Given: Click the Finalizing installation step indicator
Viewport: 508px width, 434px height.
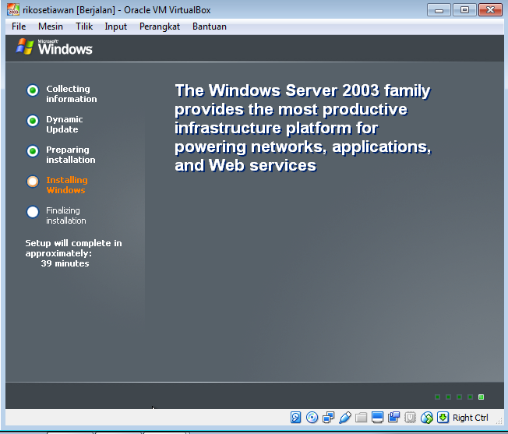Looking at the screenshot, I should pyautogui.click(x=33, y=212).
